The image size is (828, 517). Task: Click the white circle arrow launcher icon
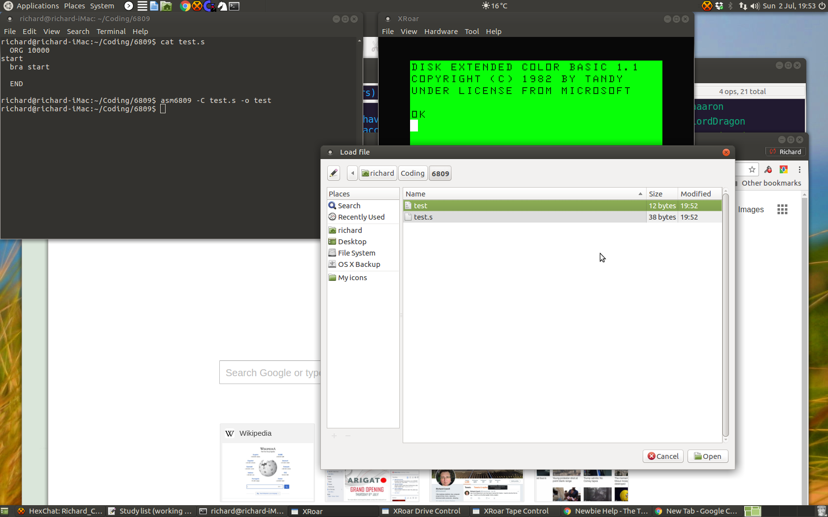(129, 6)
